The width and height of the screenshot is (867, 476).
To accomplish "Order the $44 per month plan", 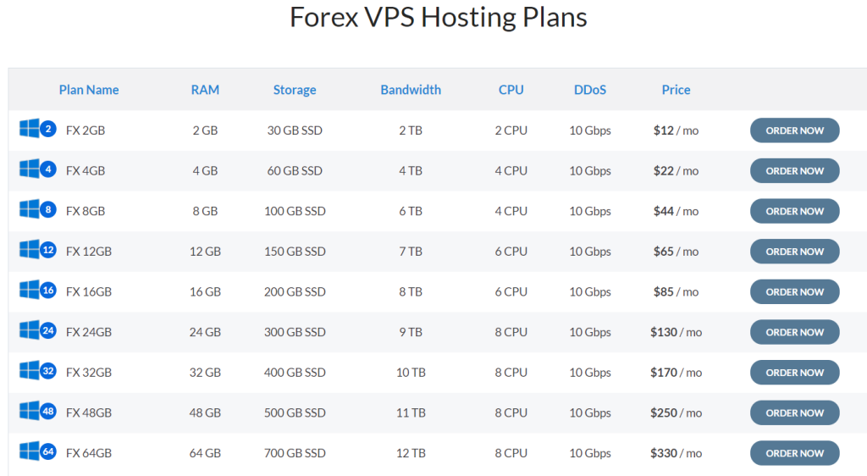I will [794, 211].
